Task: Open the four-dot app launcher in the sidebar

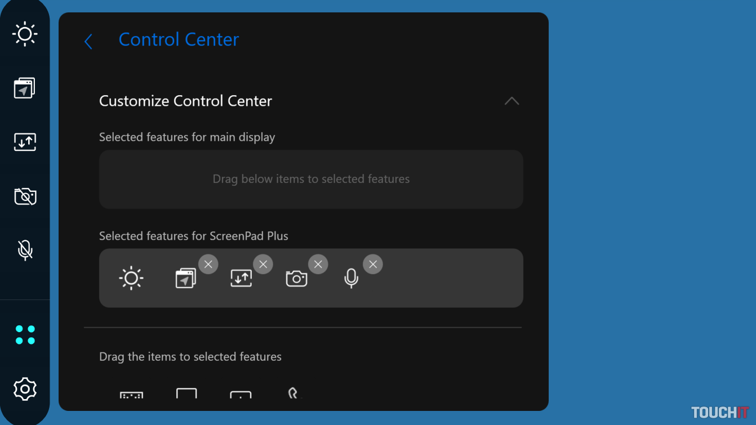Action: click(x=25, y=335)
